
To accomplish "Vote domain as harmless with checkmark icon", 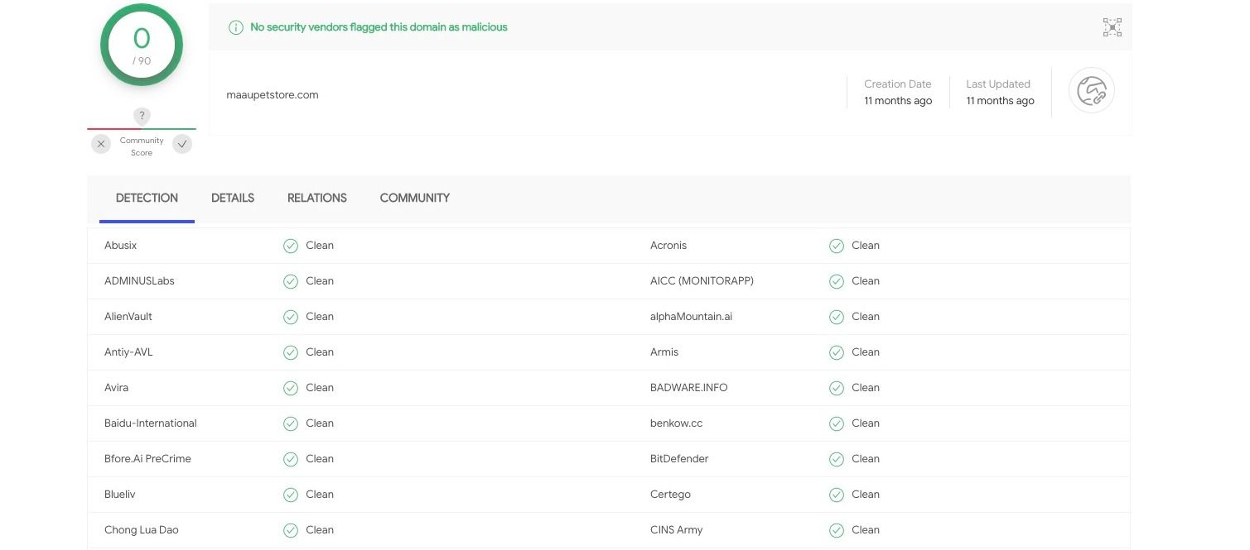I will pos(182,144).
